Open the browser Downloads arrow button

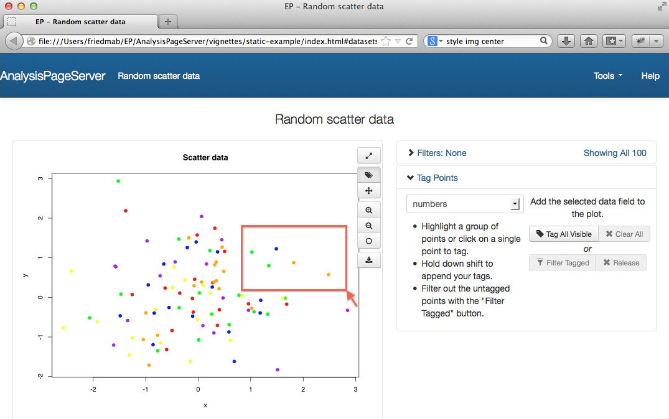coord(566,41)
